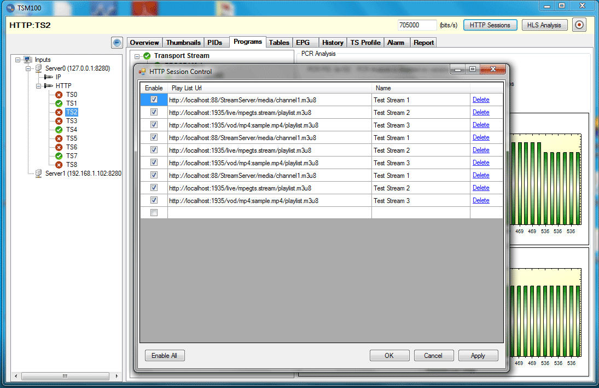Image resolution: width=599 pixels, height=388 pixels.
Task: Click the Server0 server icon in tree
Action: [38, 68]
